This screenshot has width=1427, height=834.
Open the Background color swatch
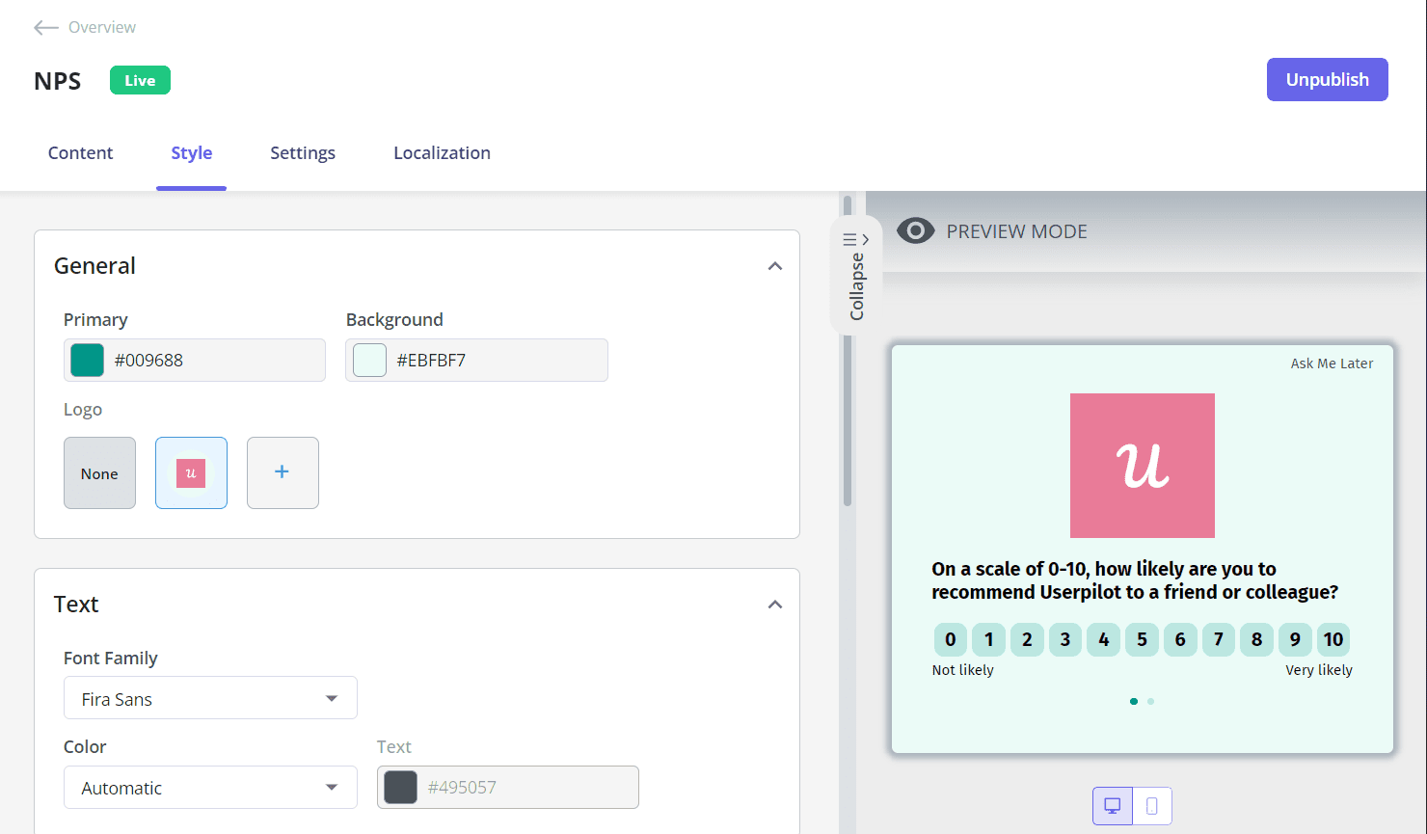pyautogui.click(x=369, y=360)
